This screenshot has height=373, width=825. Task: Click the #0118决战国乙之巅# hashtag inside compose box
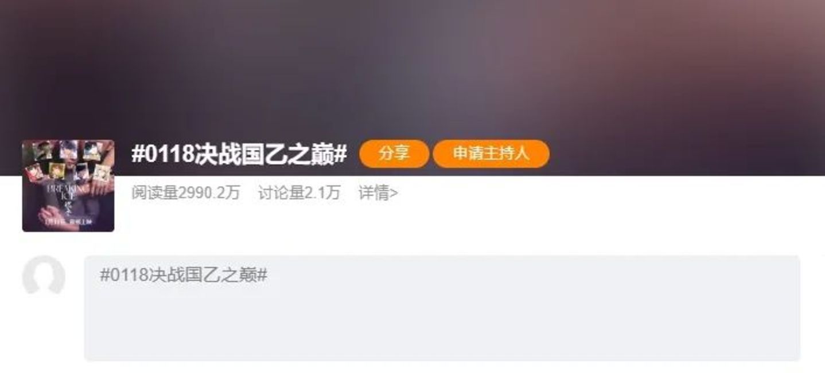[x=184, y=275]
